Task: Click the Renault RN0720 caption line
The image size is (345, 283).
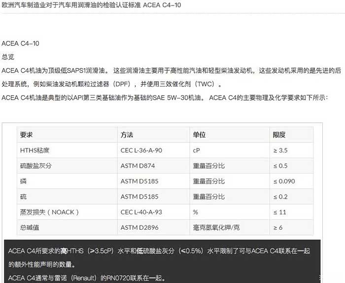Action: (87, 278)
